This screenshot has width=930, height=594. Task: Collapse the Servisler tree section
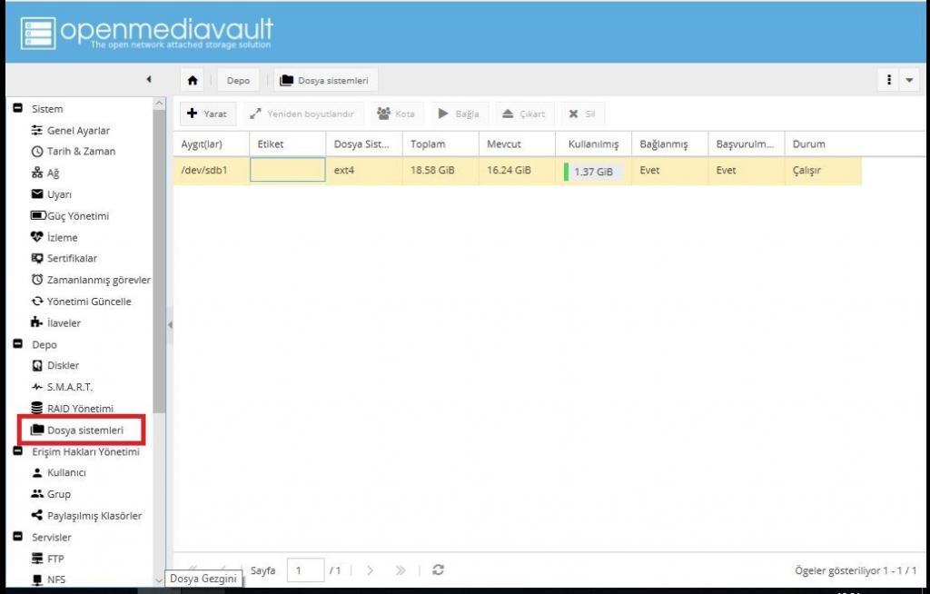coord(18,537)
